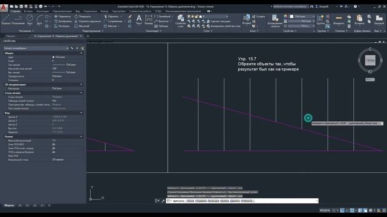This screenshot has height=217, width=387.
Task: Click the Erase (pencil eraser) icon
Action: point(130,16)
